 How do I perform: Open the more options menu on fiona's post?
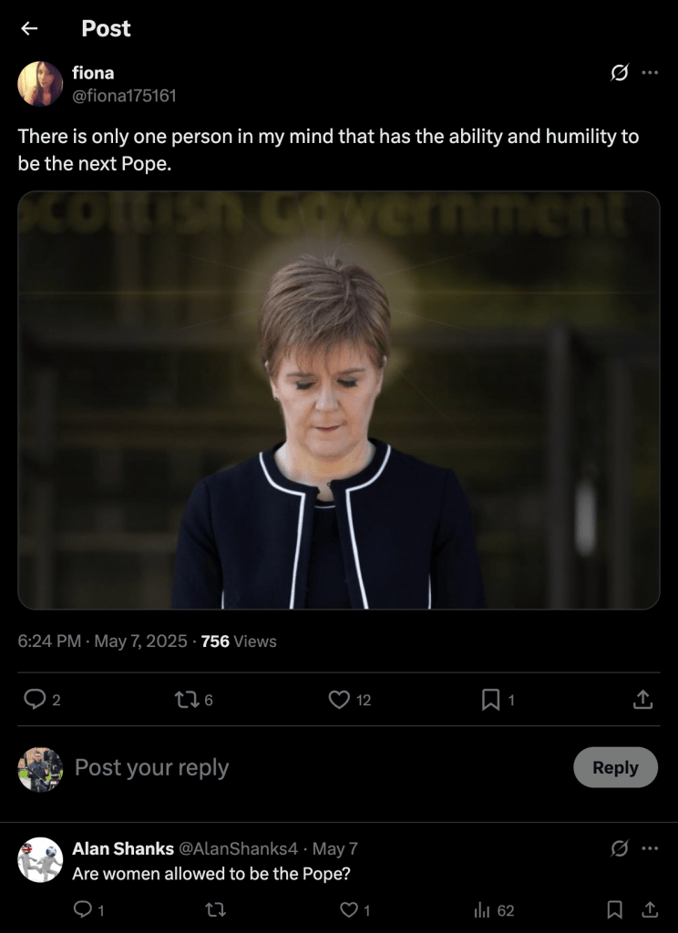[650, 73]
